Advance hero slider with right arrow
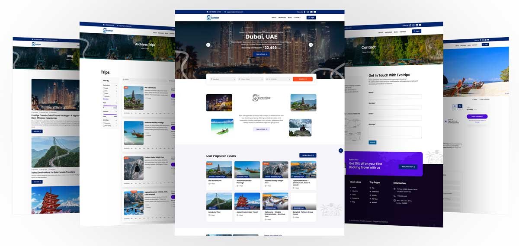The width and height of the screenshot is (519, 246). [311, 45]
